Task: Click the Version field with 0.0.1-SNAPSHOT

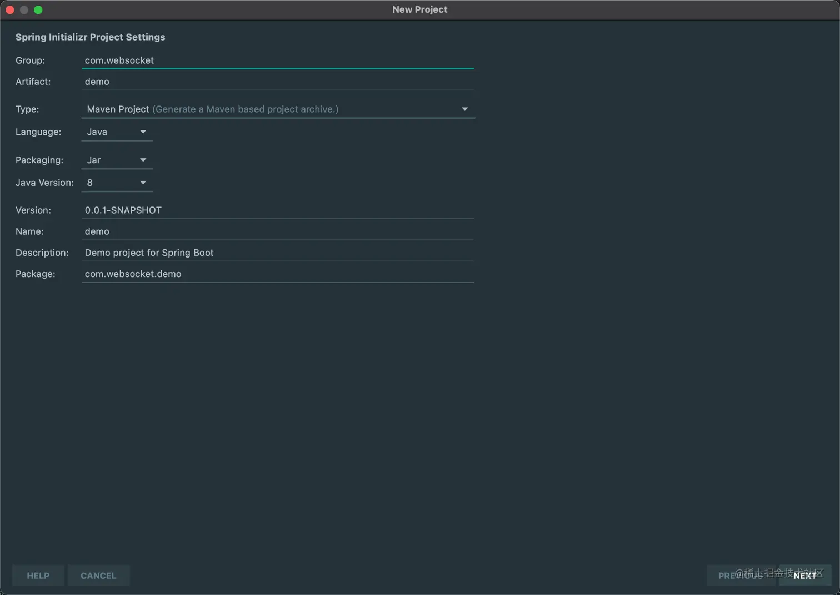Action: click(x=278, y=210)
